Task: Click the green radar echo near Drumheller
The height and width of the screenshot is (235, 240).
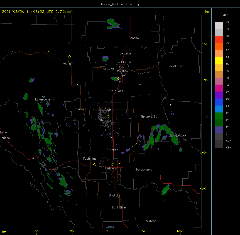Action: point(174,139)
